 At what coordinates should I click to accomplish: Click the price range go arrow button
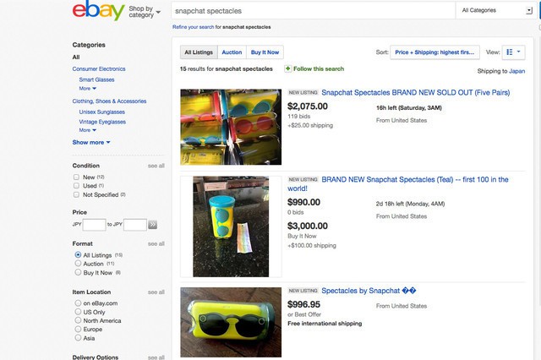coord(153,225)
